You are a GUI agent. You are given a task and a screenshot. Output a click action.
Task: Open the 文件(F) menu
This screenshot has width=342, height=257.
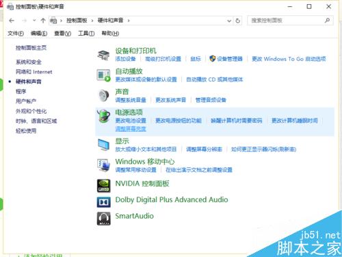16,34
